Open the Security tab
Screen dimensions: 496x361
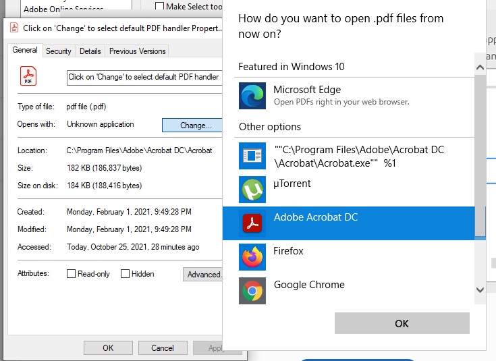[x=59, y=51]
